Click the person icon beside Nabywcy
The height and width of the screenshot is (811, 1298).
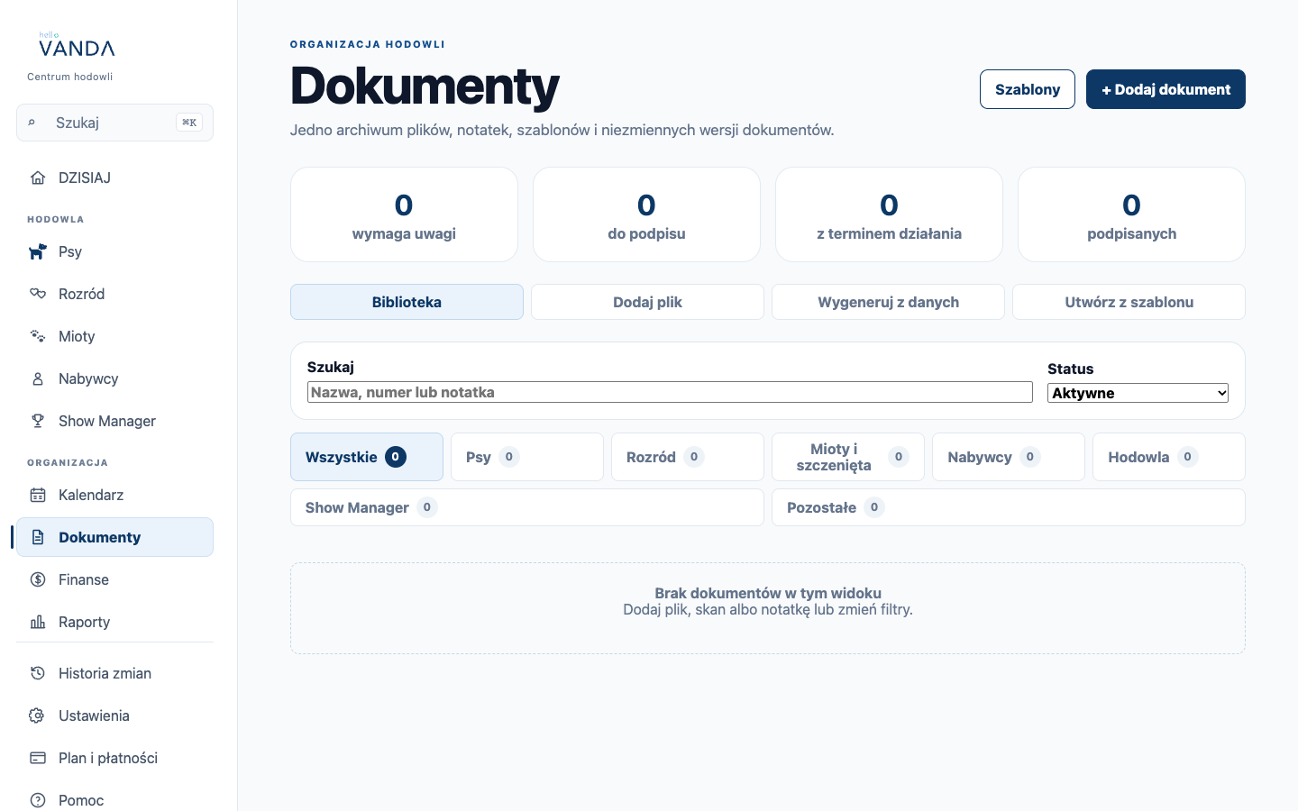pos(38,378)
